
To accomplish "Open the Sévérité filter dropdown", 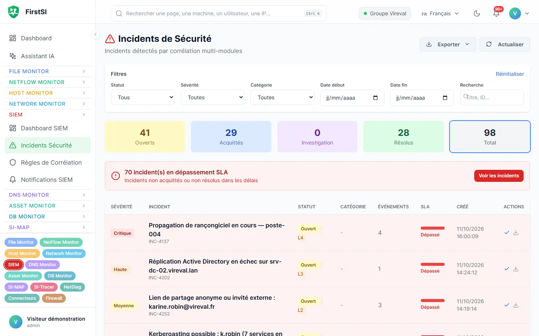I will tap(213, 97).
